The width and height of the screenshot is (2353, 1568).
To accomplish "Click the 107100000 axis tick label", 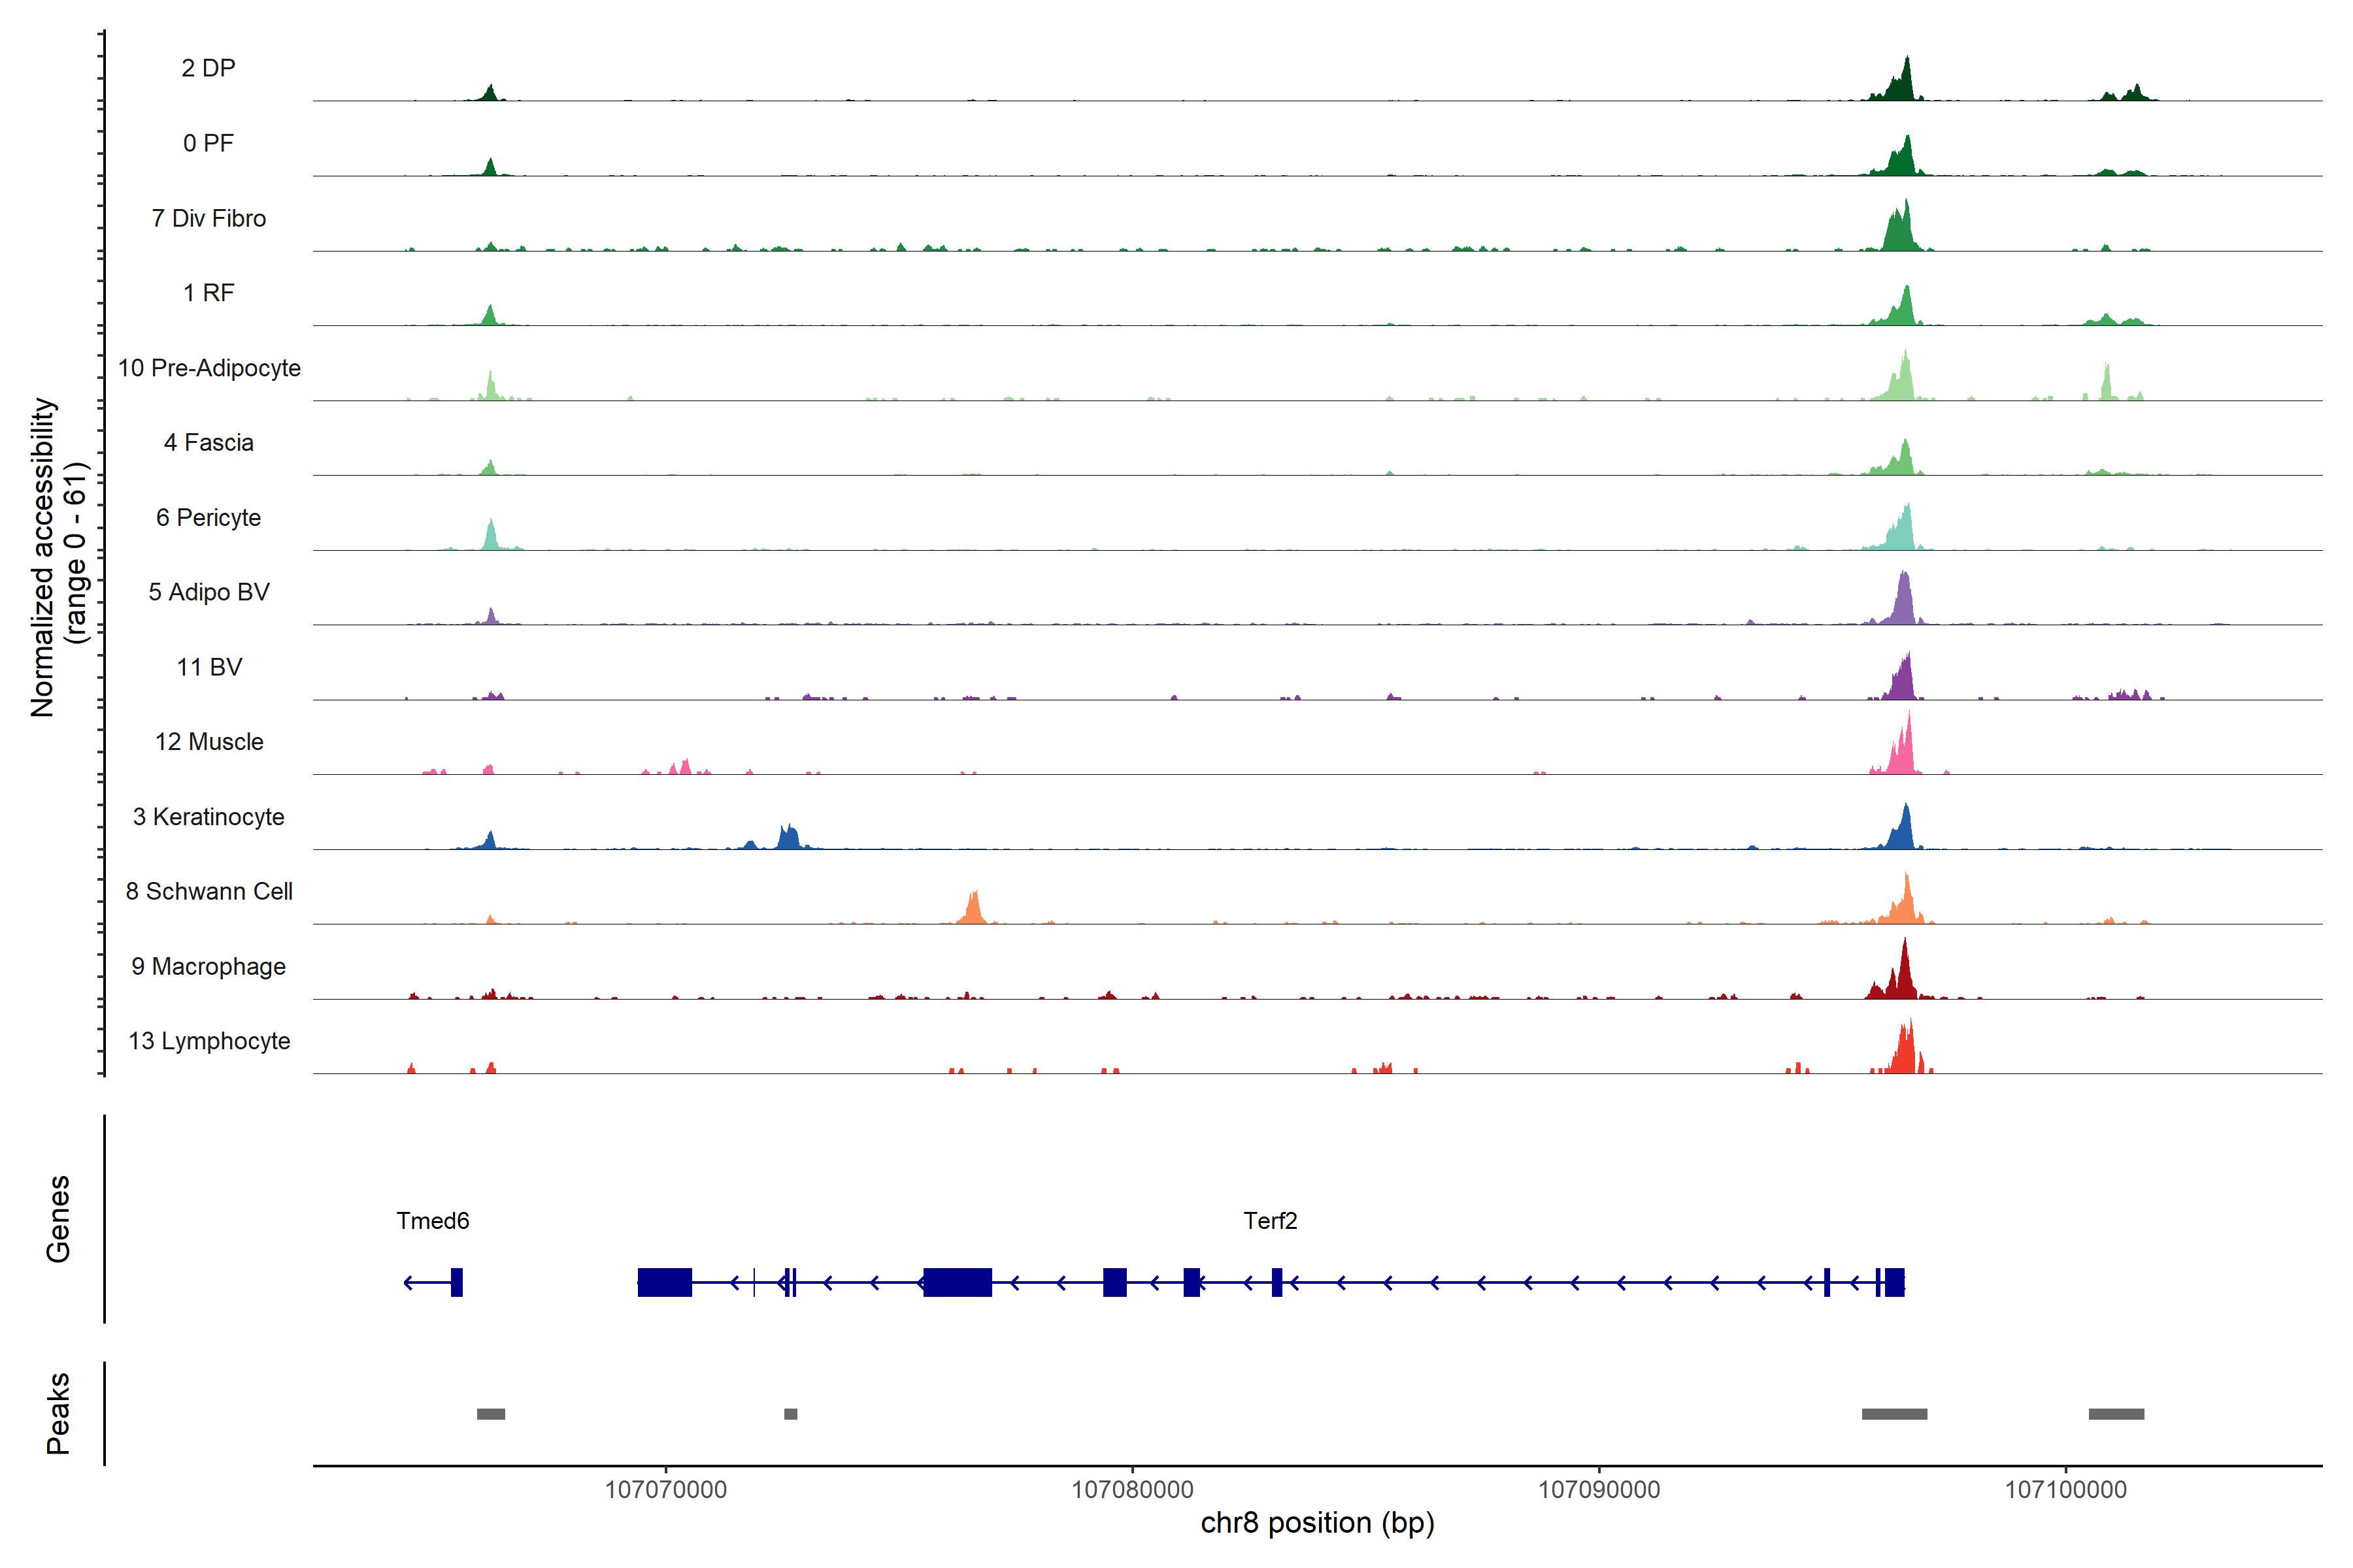I will click(2065, 1490).
